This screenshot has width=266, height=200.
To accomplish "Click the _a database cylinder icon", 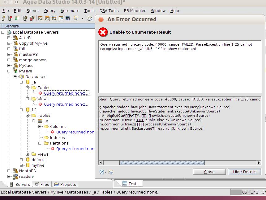I will (x=28, y=82).
